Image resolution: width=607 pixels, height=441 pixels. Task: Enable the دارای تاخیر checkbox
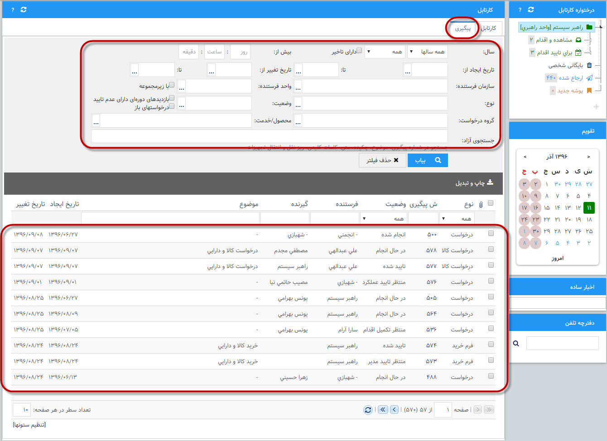pyautogui.click(x=359, y=51)
